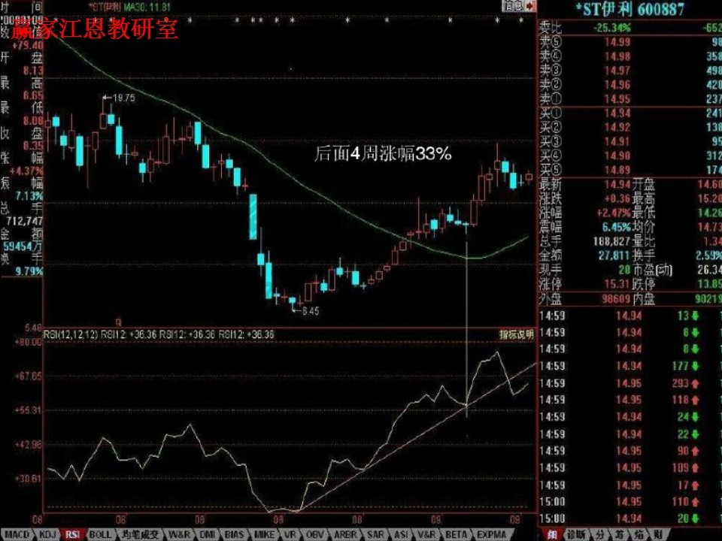Click the red arrow icon beside 信息
Viewport: 722px width, 541px height.
coord(530,5)
